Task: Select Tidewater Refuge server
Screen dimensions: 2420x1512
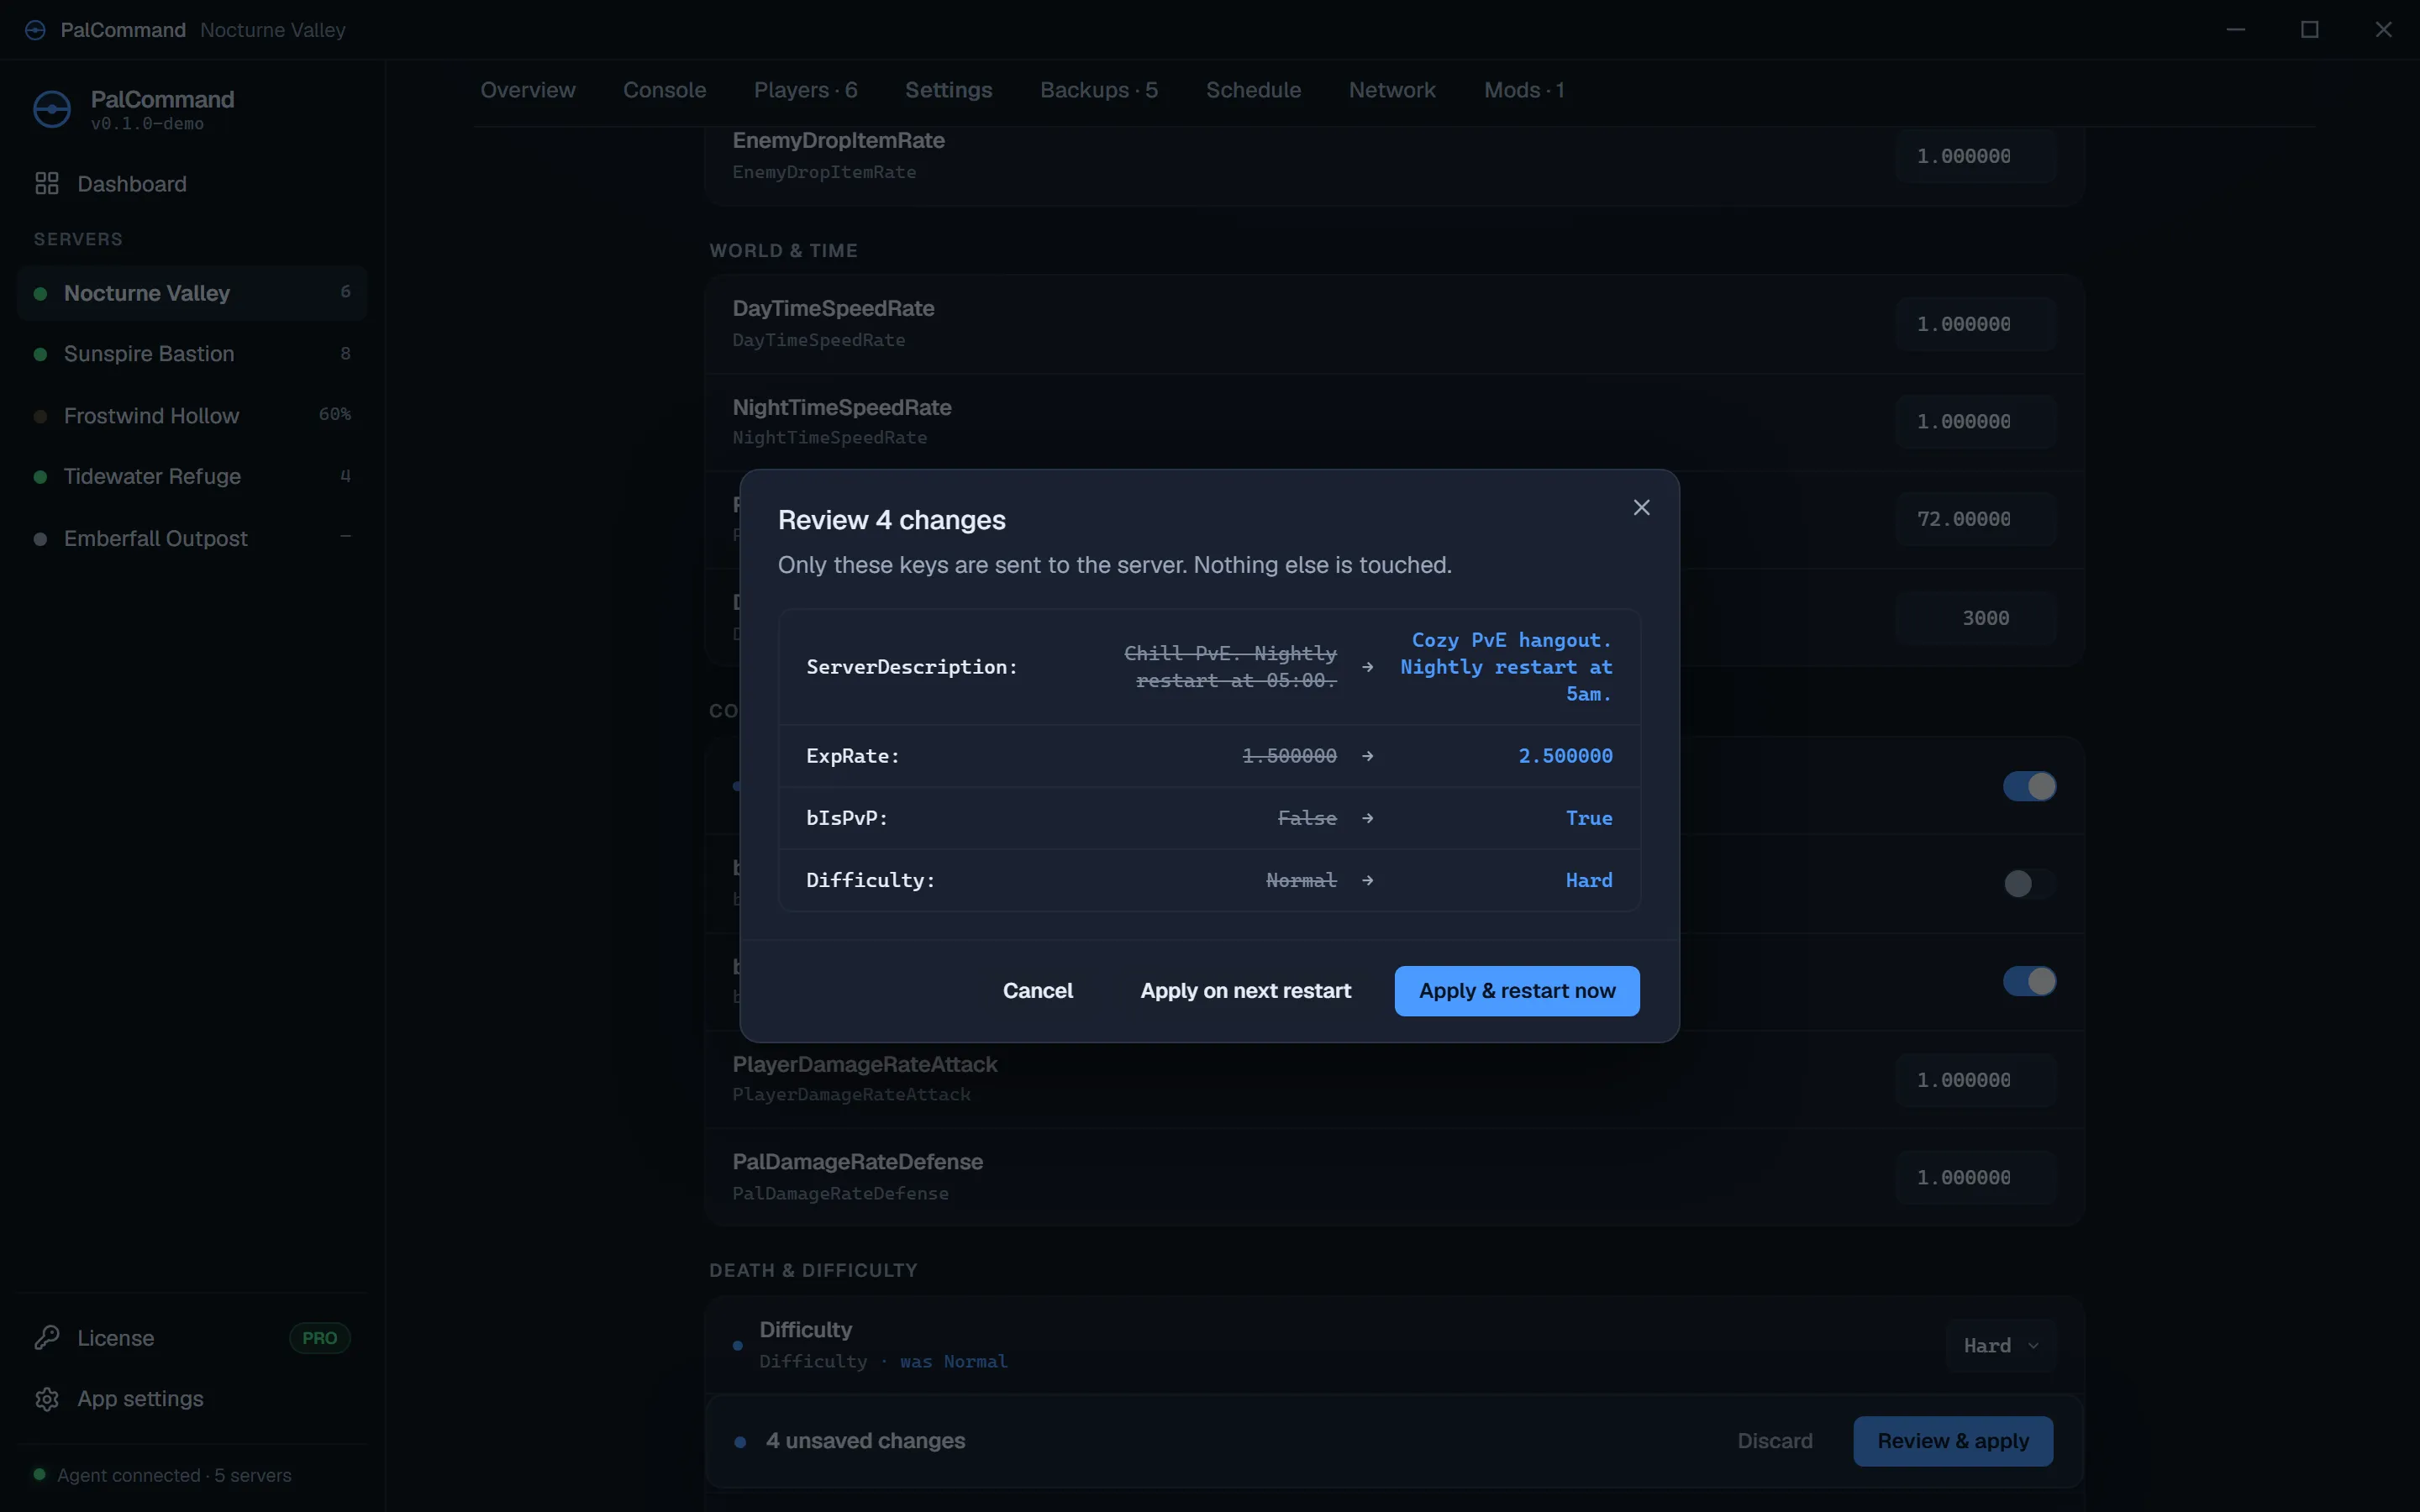Action: click(x=191, y=476)
